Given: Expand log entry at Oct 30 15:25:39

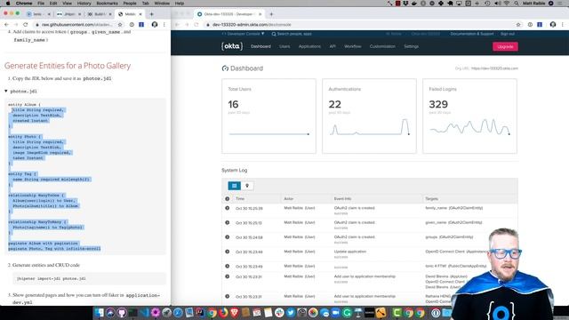Looking at the screenshot, I should pos(228,208).
